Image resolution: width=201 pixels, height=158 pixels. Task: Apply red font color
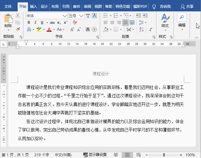pyautogui.click(x=49, y=29)
